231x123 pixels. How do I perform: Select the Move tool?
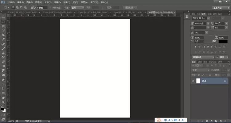click(x=3, y=17)
